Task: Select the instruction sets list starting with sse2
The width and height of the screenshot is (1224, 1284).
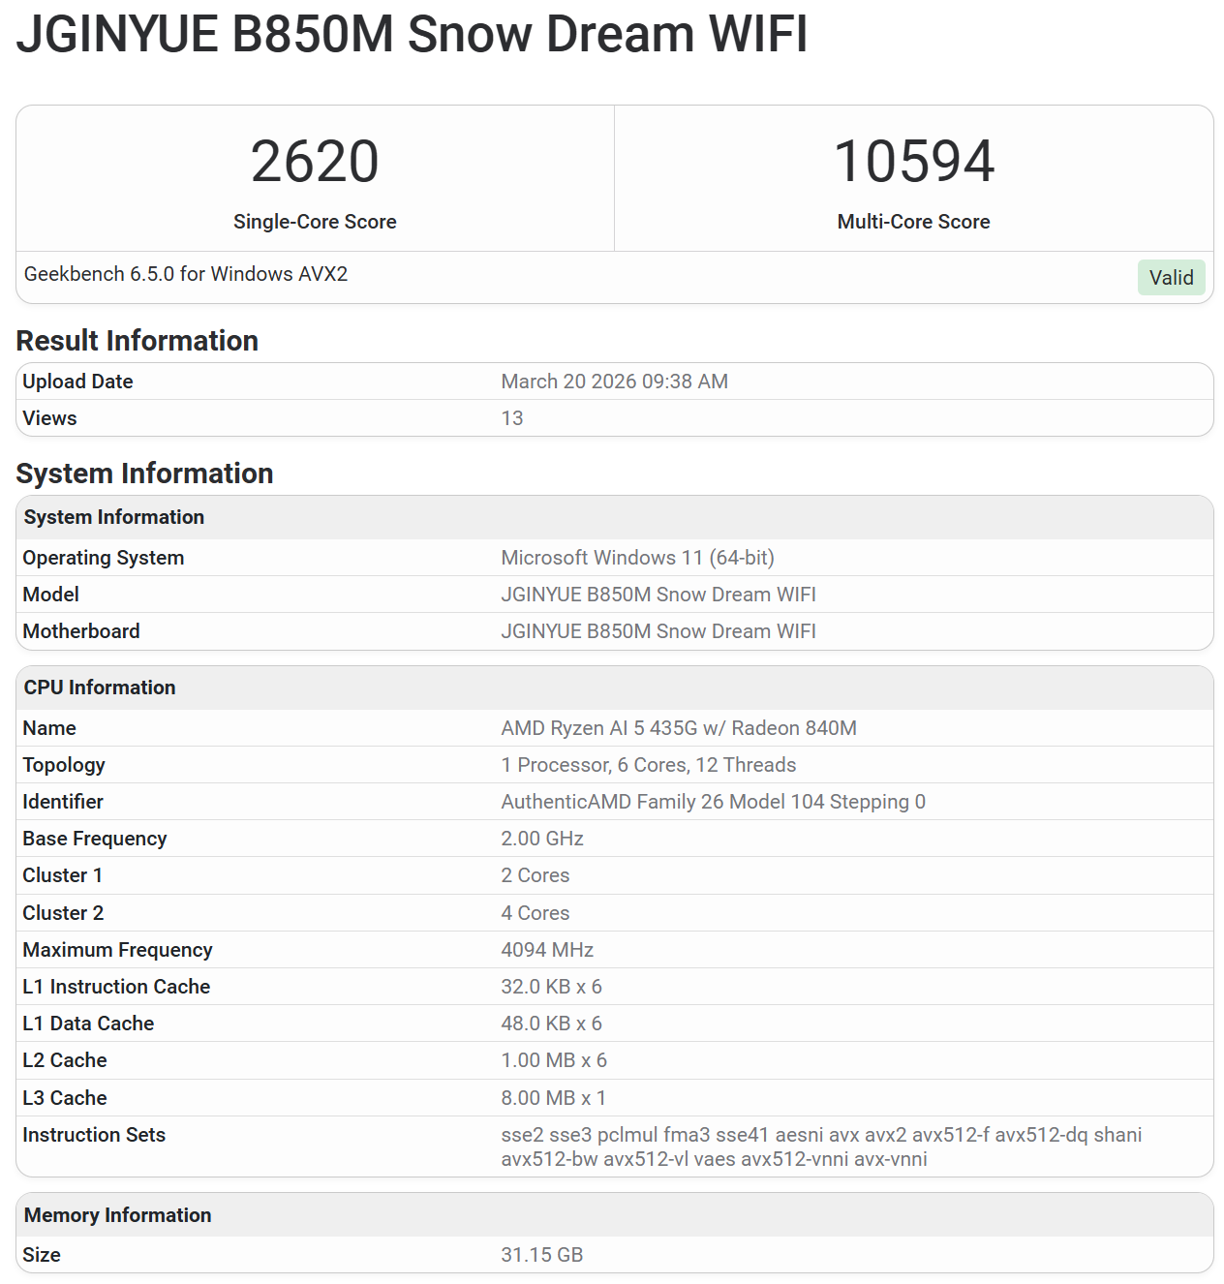Action: pyautogui.click(x=821, y=1146)
